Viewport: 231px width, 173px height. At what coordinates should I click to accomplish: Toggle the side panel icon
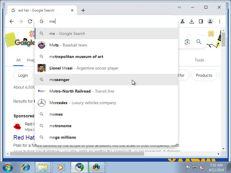coord(201,21)
